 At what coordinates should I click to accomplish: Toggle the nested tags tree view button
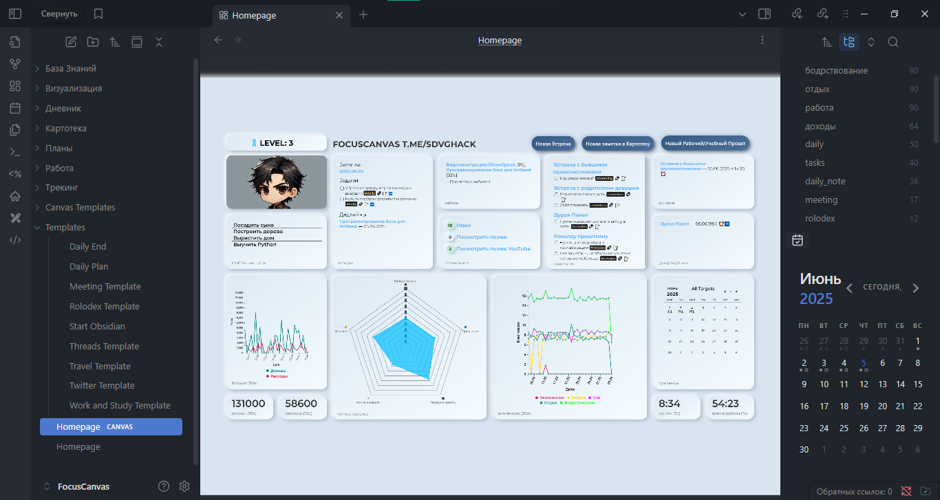click(848, 42)
